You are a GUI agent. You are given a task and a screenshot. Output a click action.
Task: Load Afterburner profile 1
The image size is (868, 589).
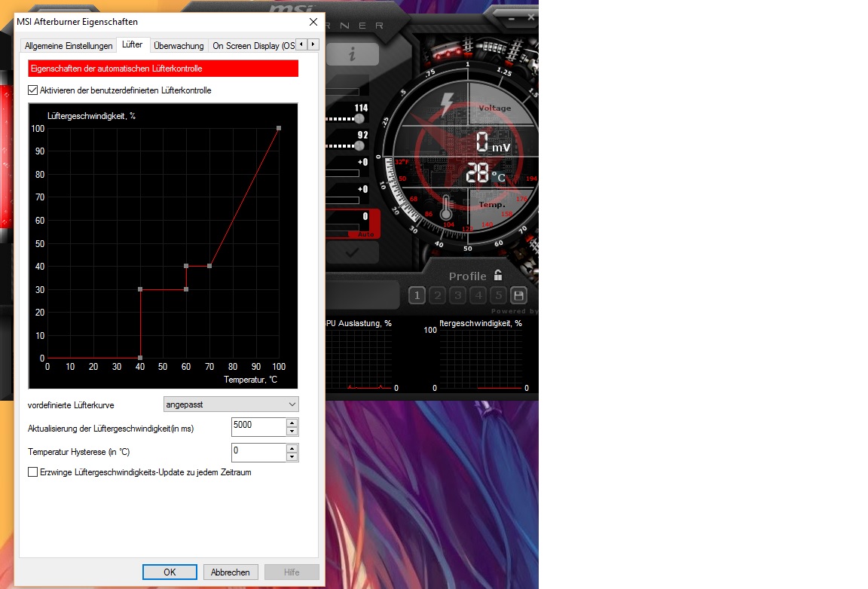417,295
